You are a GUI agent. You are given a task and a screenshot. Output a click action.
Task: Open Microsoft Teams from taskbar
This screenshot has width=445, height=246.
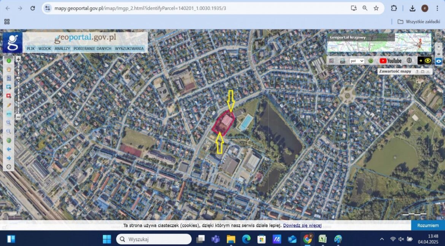tap(216, 239)
